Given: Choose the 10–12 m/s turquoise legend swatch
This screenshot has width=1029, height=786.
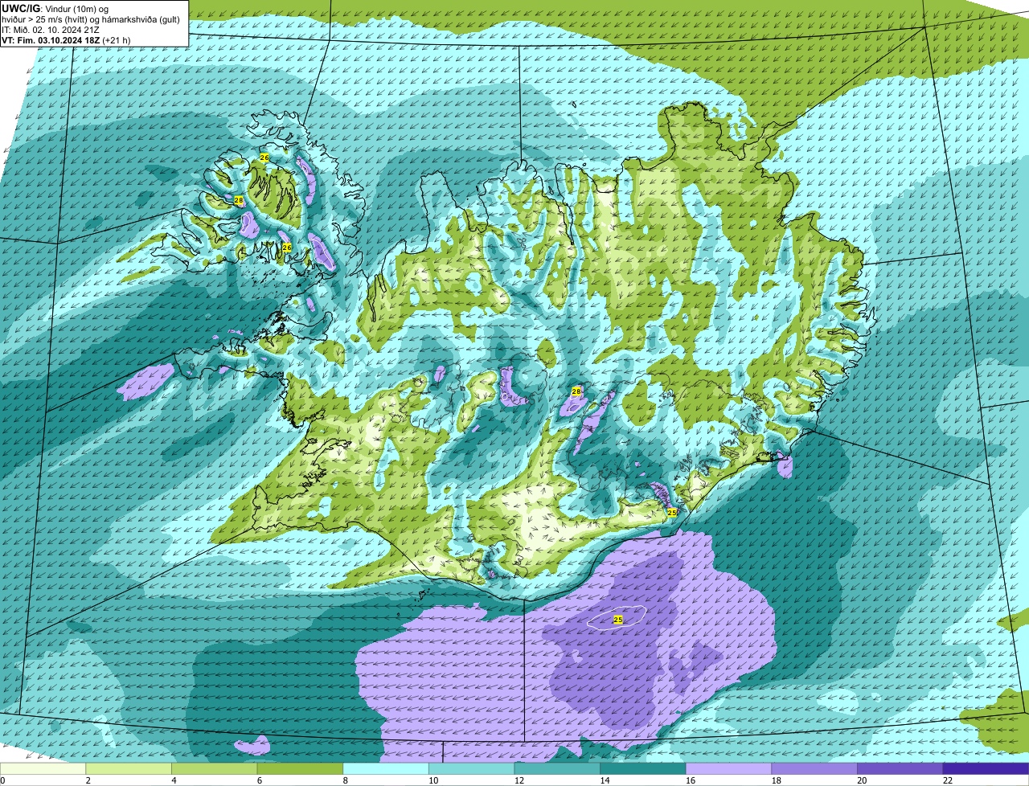Looking at the screenshot, I should tap(471, 768).
